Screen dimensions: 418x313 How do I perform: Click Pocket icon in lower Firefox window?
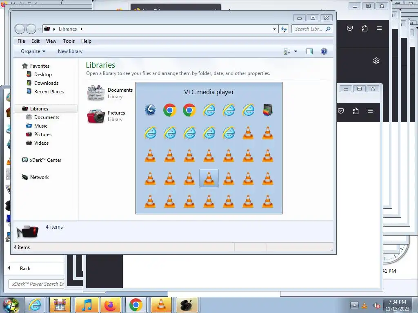341,111
